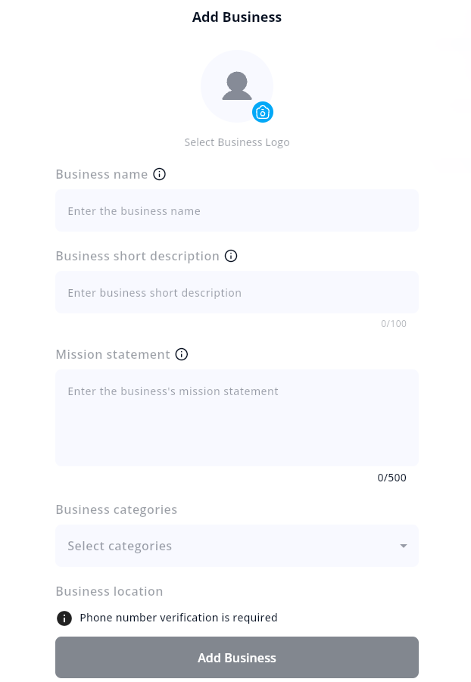This screenshot has width=471, height=682.
Task: Click the Mission statement label
Action: (x=113, y=354)
